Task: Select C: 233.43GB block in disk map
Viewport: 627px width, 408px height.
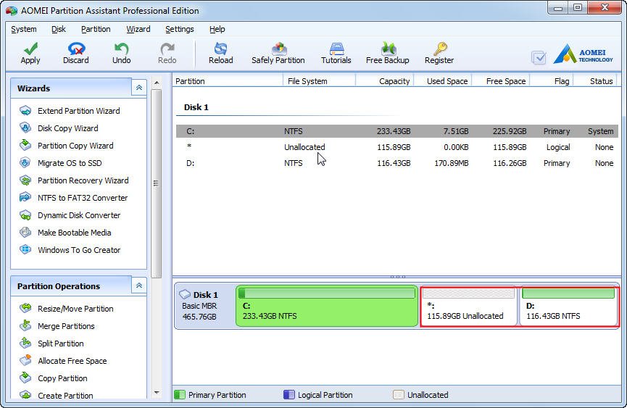Action: 327,306
